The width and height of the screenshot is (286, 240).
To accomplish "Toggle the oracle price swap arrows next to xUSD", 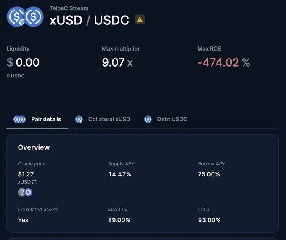I will click(34, 182).
